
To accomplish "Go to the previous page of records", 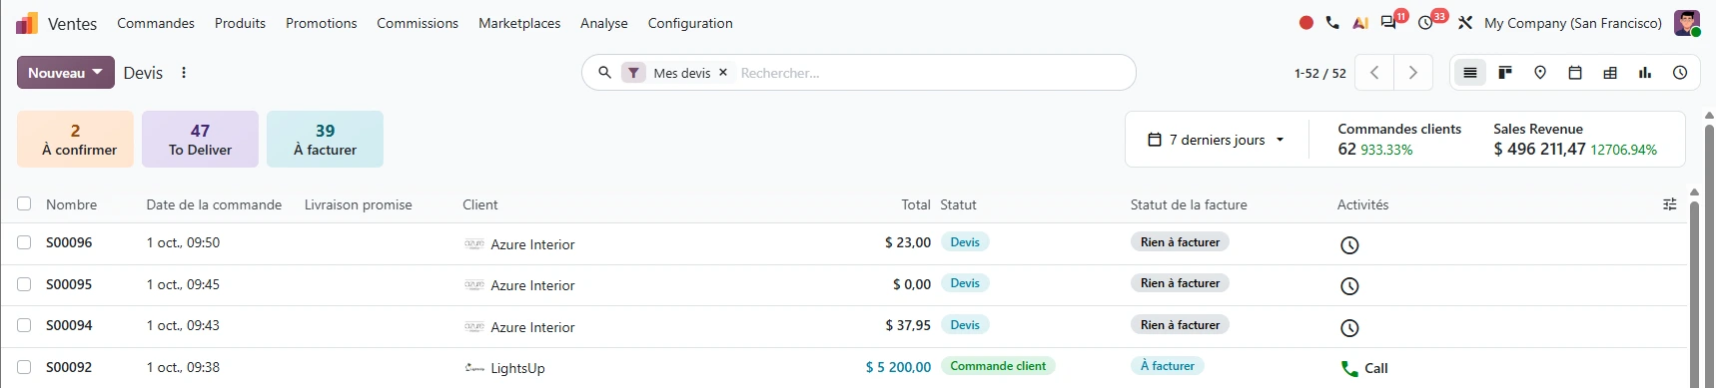I will (1374, 73).
